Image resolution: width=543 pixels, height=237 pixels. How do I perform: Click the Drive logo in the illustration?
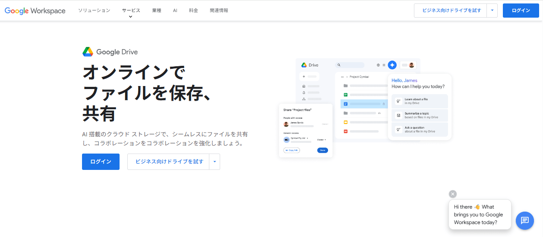click(310, 65)
